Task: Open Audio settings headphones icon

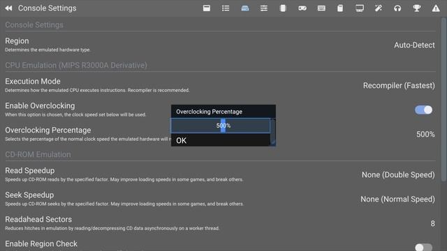Action: click(397, 8)
